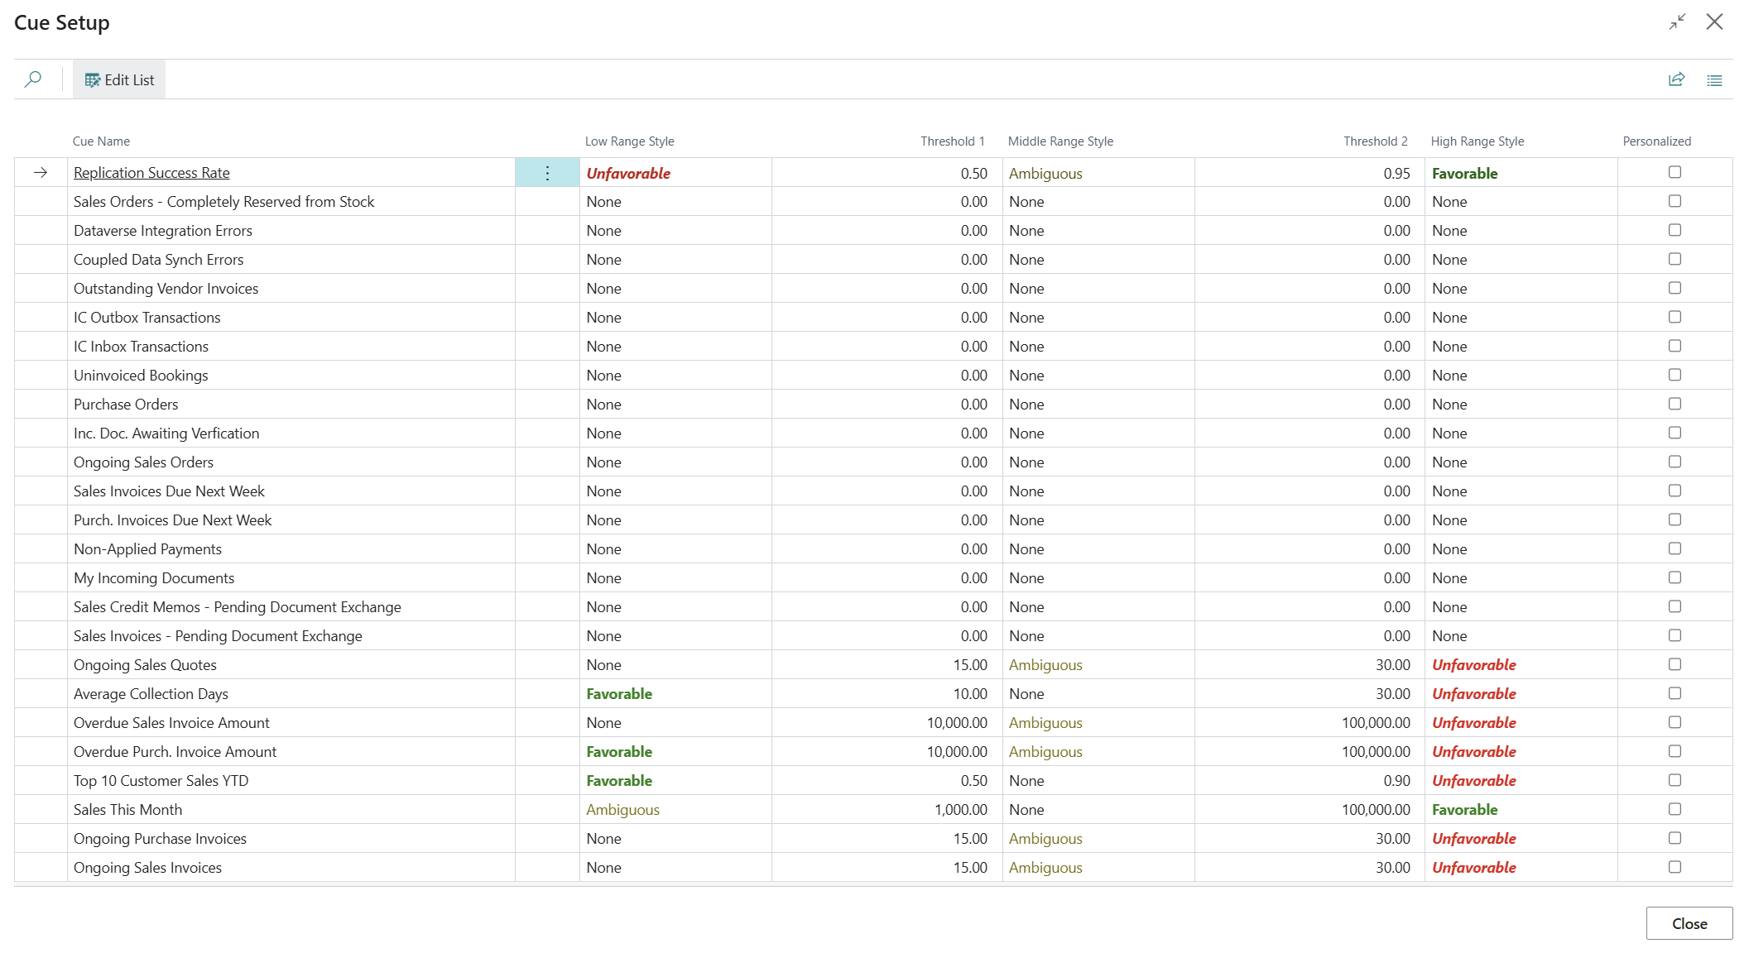This screenshot has height=953, width=1749.
Task: Open High Range Style Favorable for Sales This Month
Action: coord(1464,810)
